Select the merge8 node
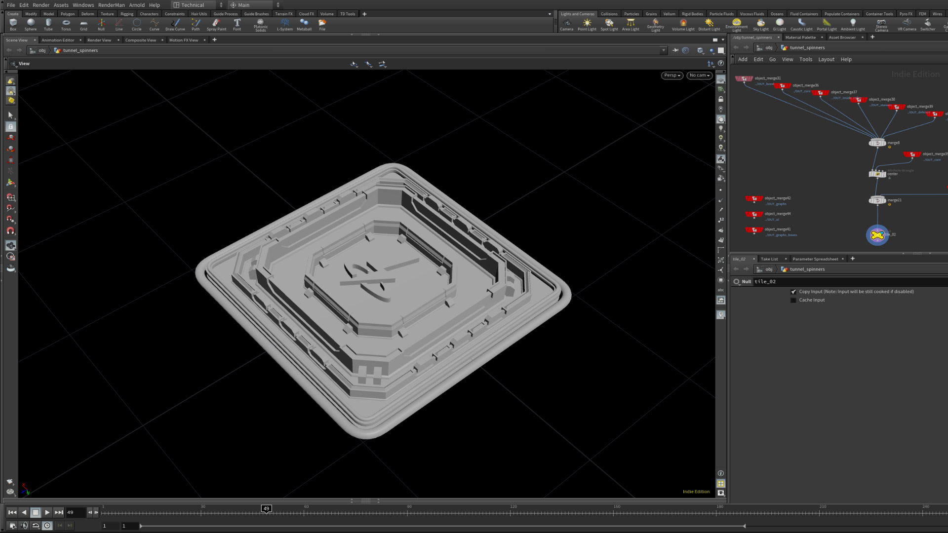Image resolution: width=948 pixels, height=533 pixels. pos(877,143)
